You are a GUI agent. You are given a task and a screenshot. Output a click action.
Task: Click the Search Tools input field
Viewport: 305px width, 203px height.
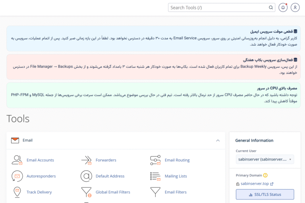point(218,8)
